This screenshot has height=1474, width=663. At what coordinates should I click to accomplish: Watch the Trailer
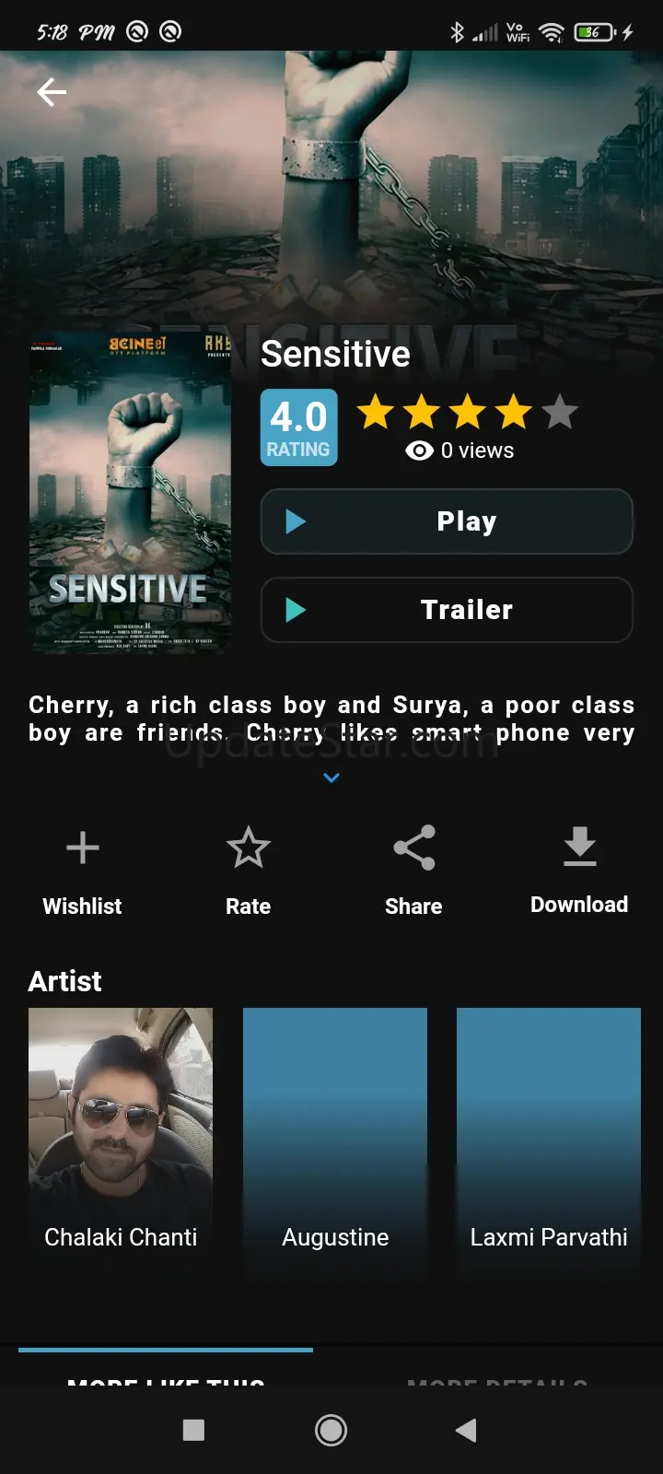pos(447,610)
